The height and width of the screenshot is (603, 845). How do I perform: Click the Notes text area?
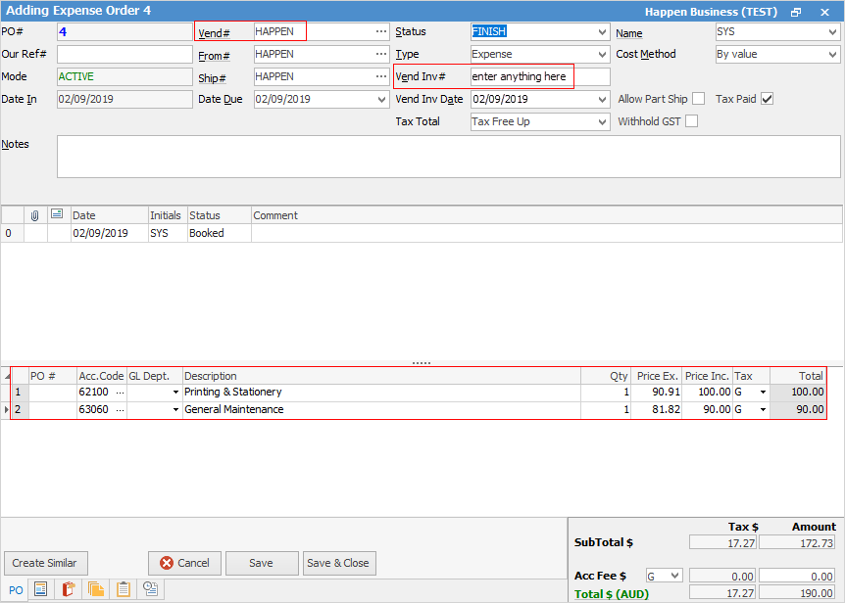tap(448, 157)
